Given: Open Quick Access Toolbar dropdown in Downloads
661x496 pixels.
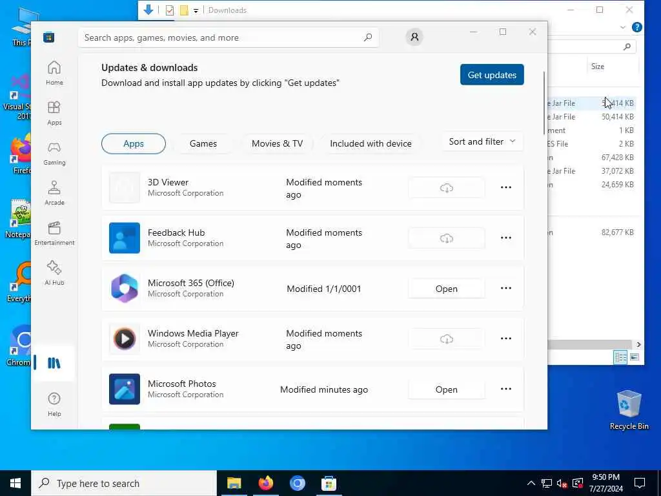Looking at the screenshot, I should [196, 11].
